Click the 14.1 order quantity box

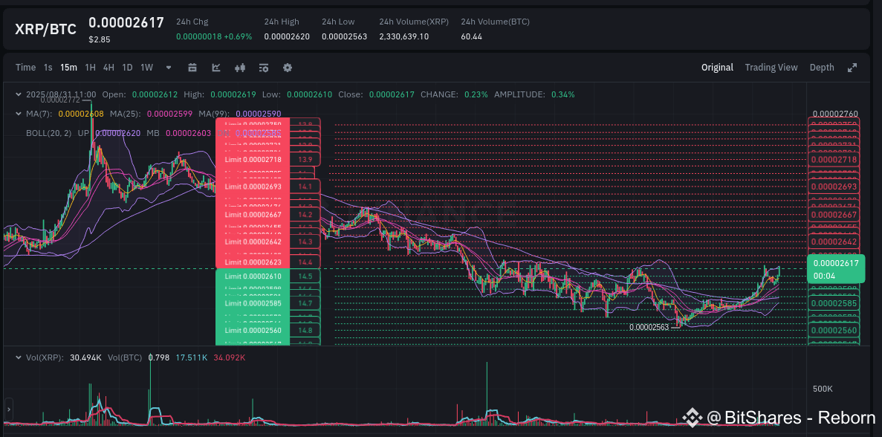[x=305, y=186]
